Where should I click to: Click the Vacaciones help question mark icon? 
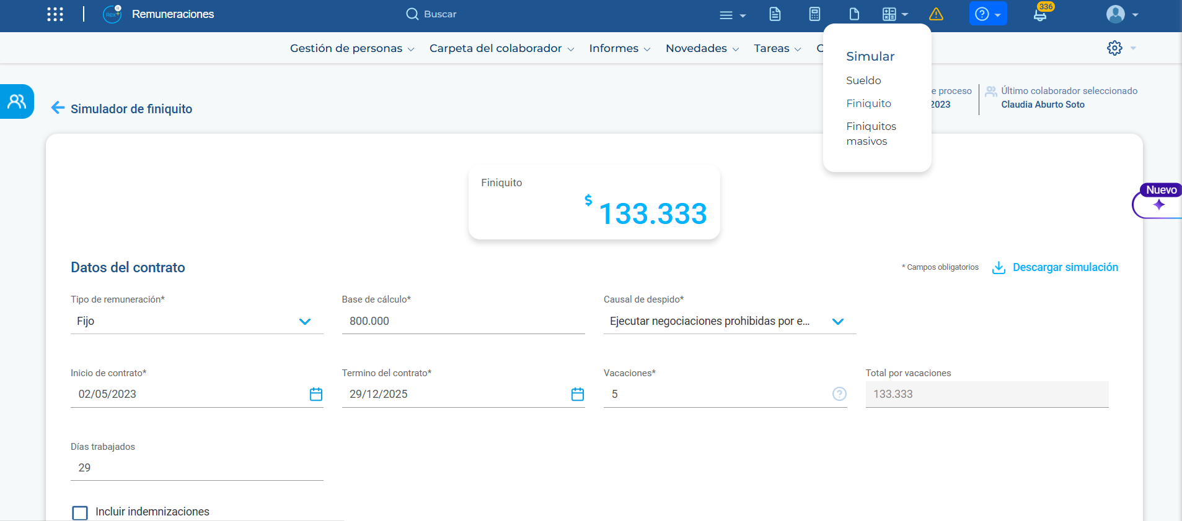[x=839, y=394]
